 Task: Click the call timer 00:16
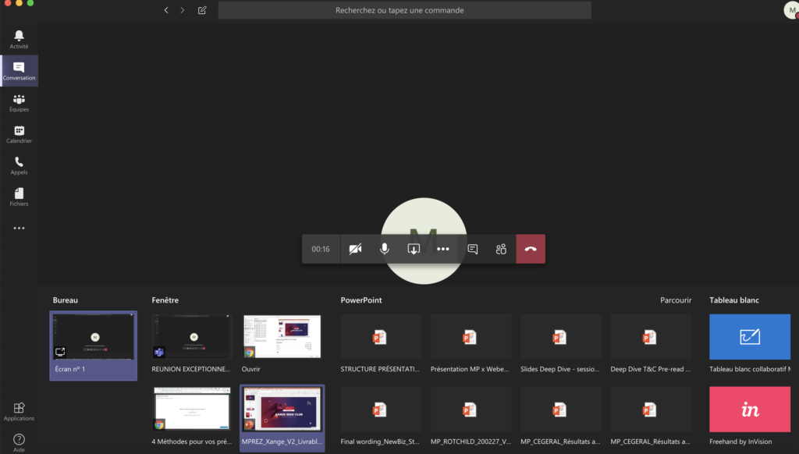(321, 249)
